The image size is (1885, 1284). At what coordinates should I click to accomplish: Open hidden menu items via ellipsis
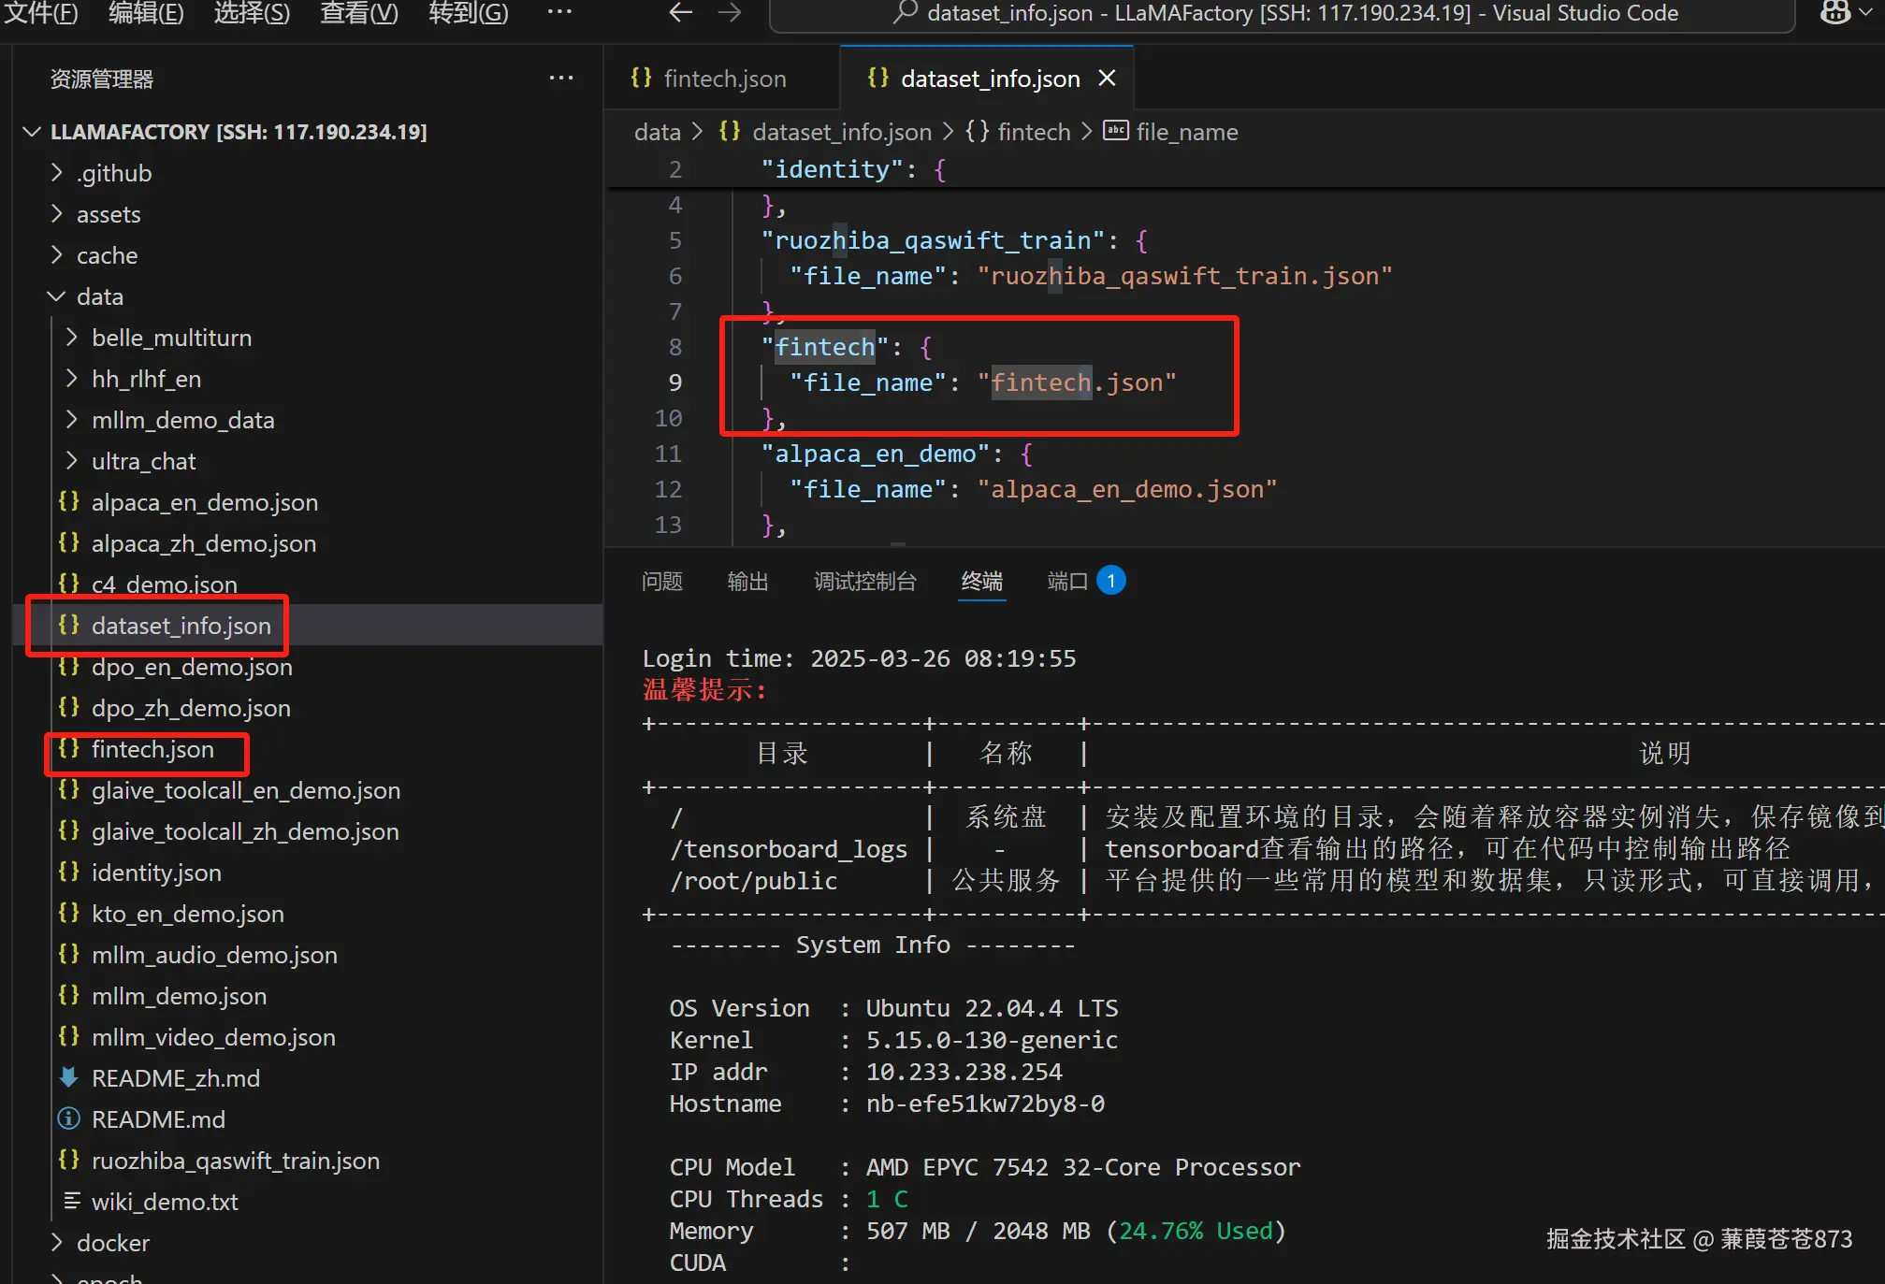click(x=559, y=13)
